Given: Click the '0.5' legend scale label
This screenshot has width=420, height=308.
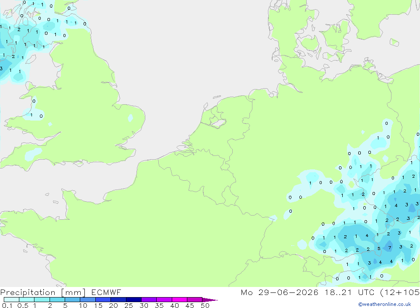Looking at the screenshot, I should (x=23, y=305).
